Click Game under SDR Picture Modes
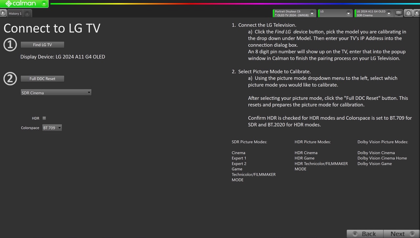This screenshot has height=238, width=420. (x=237, y=169)
